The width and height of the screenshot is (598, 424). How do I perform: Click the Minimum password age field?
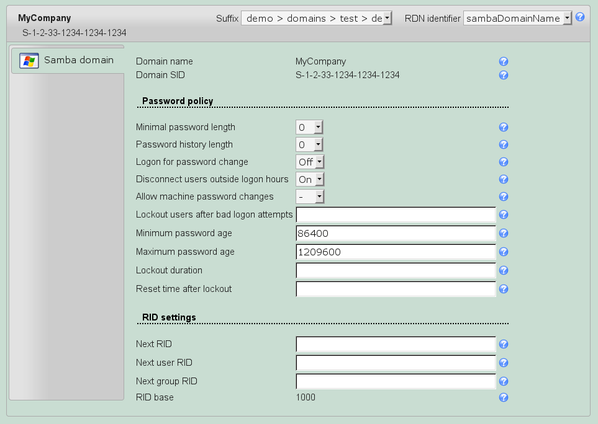coord(396,234)
